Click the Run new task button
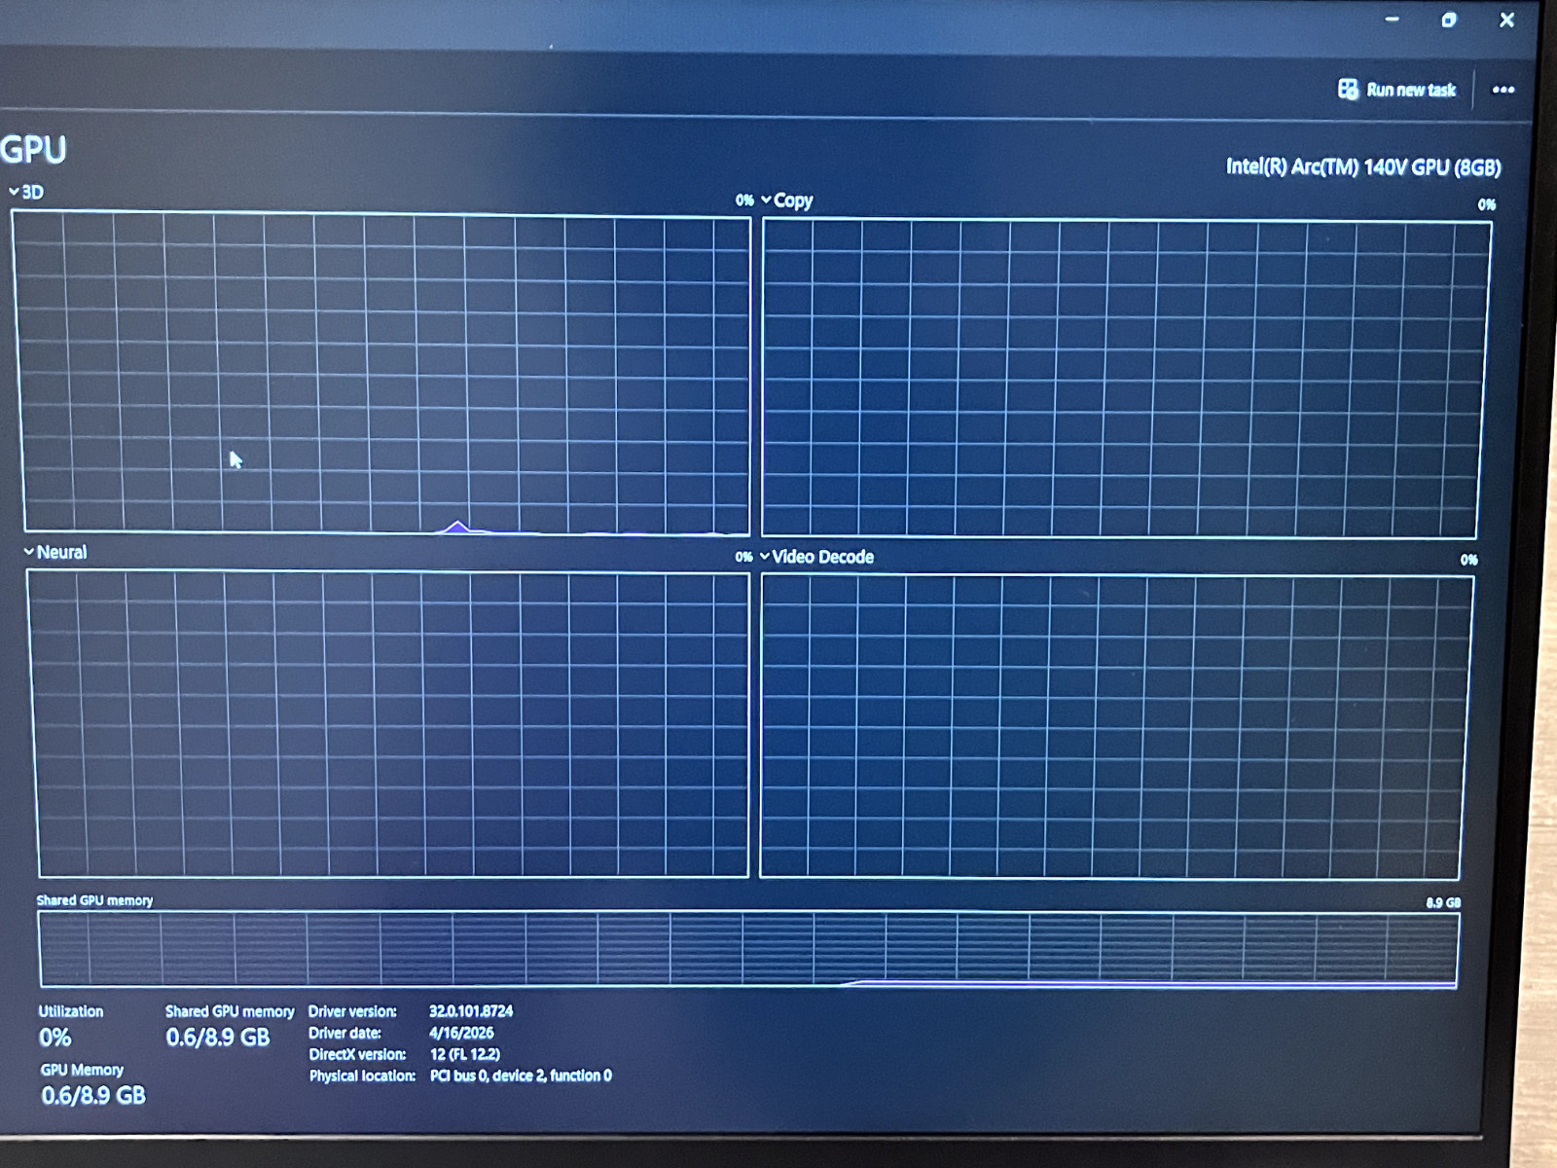The image size is (1557, 1168). pos(1397,90)
